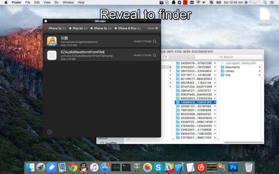Open the File menu
This screenshot has width=279, height=174.
[28, 2]
